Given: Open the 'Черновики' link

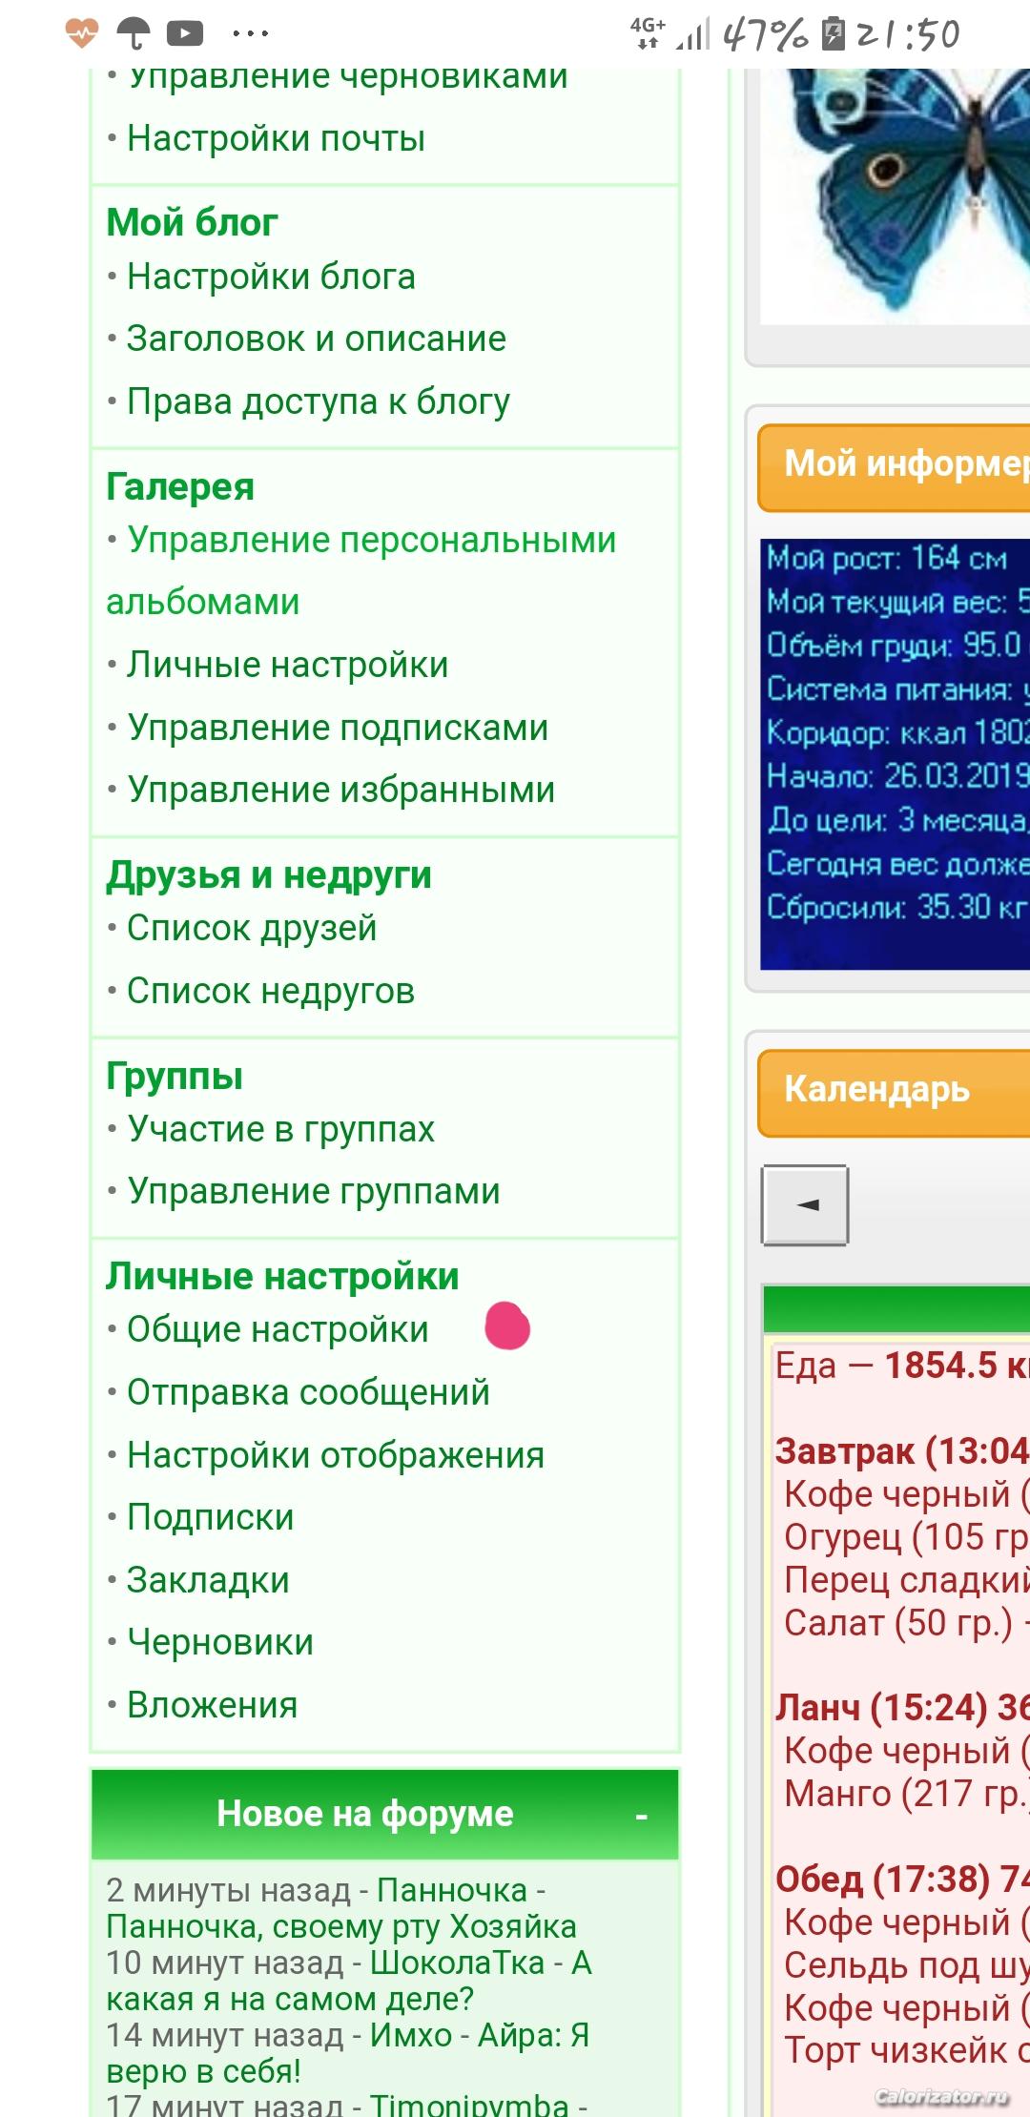Looking at the screenshot, I should pos(220,1642).
